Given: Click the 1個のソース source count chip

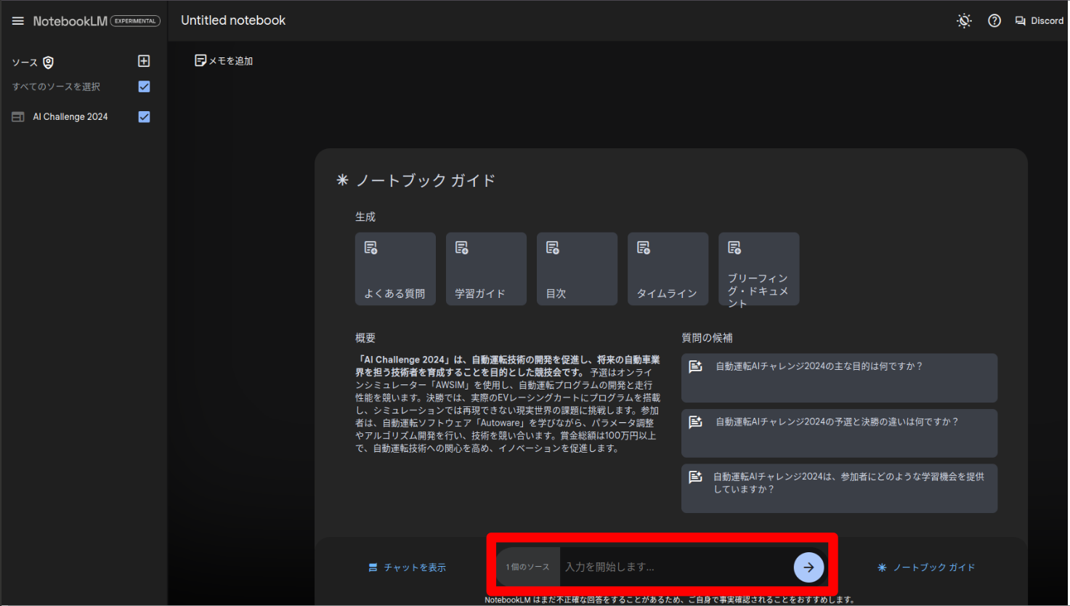Looking at the screenshot, I should 528,567.
